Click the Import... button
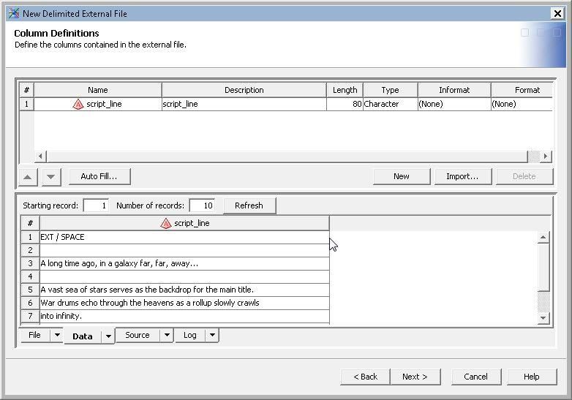 coord(462,176)
